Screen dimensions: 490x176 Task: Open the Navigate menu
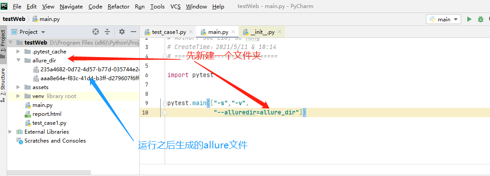pos(71,6)
